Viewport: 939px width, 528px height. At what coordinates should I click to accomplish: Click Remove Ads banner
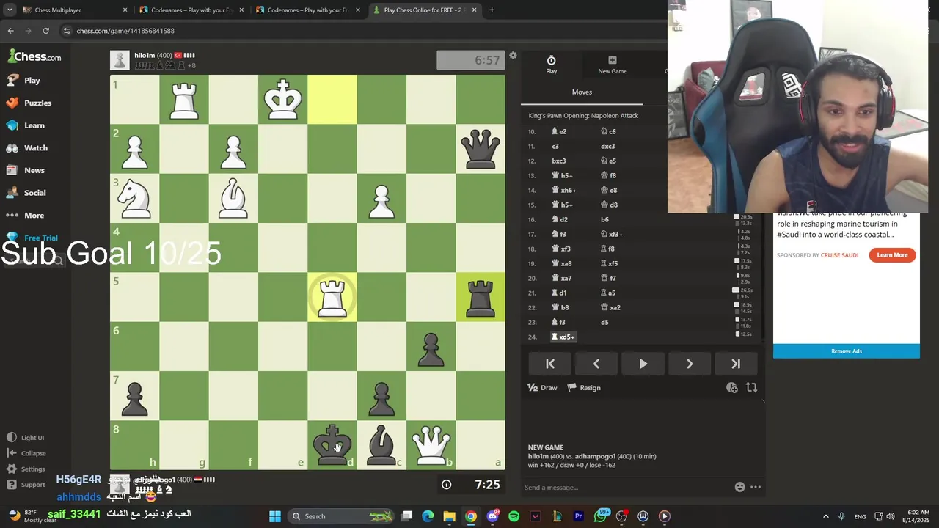[847, 351]
